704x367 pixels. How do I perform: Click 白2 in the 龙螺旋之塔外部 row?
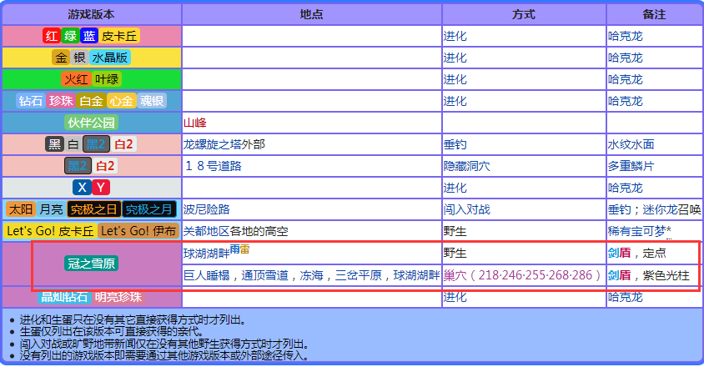[123, 144]
